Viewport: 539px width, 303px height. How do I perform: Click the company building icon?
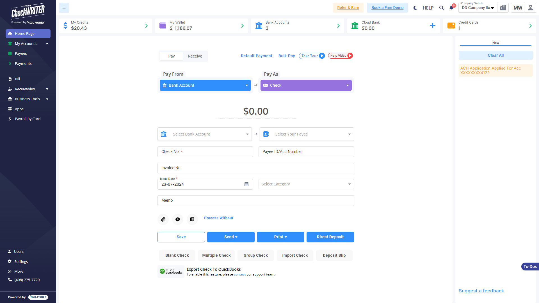point(503,8)
